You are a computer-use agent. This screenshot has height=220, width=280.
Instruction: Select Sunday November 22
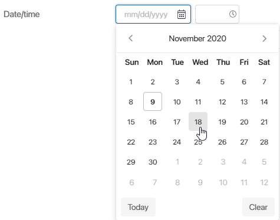[131, 142]
